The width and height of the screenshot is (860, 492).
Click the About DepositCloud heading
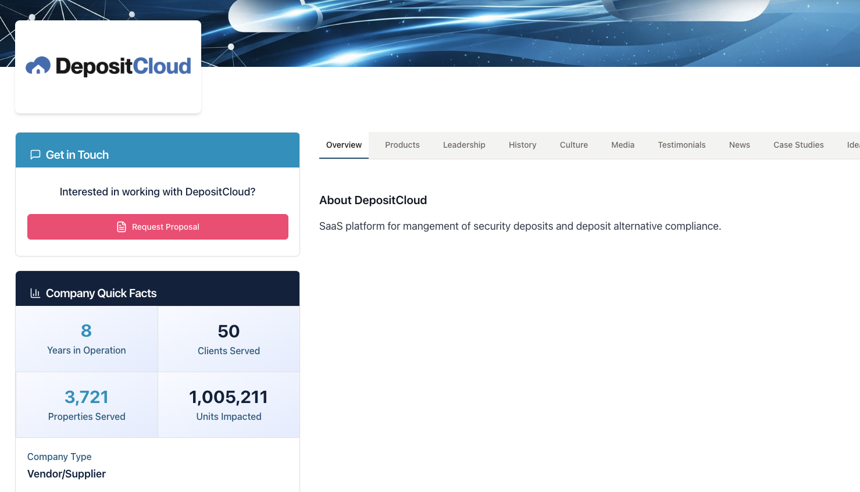point(373,200)
